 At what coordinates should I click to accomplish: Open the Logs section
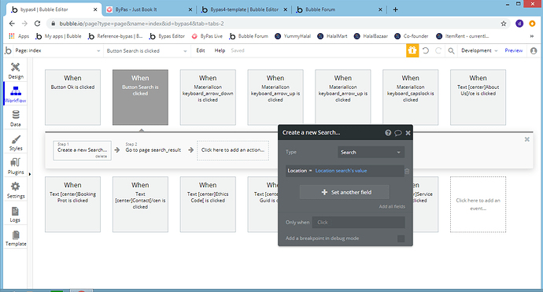[16, 214]
